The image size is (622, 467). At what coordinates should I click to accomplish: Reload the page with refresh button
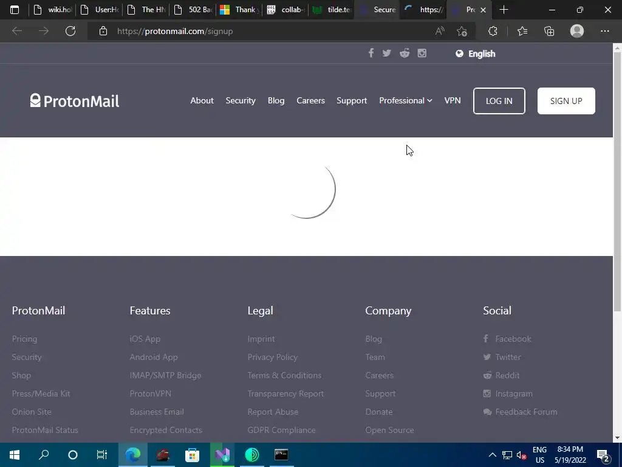point(70,31)
